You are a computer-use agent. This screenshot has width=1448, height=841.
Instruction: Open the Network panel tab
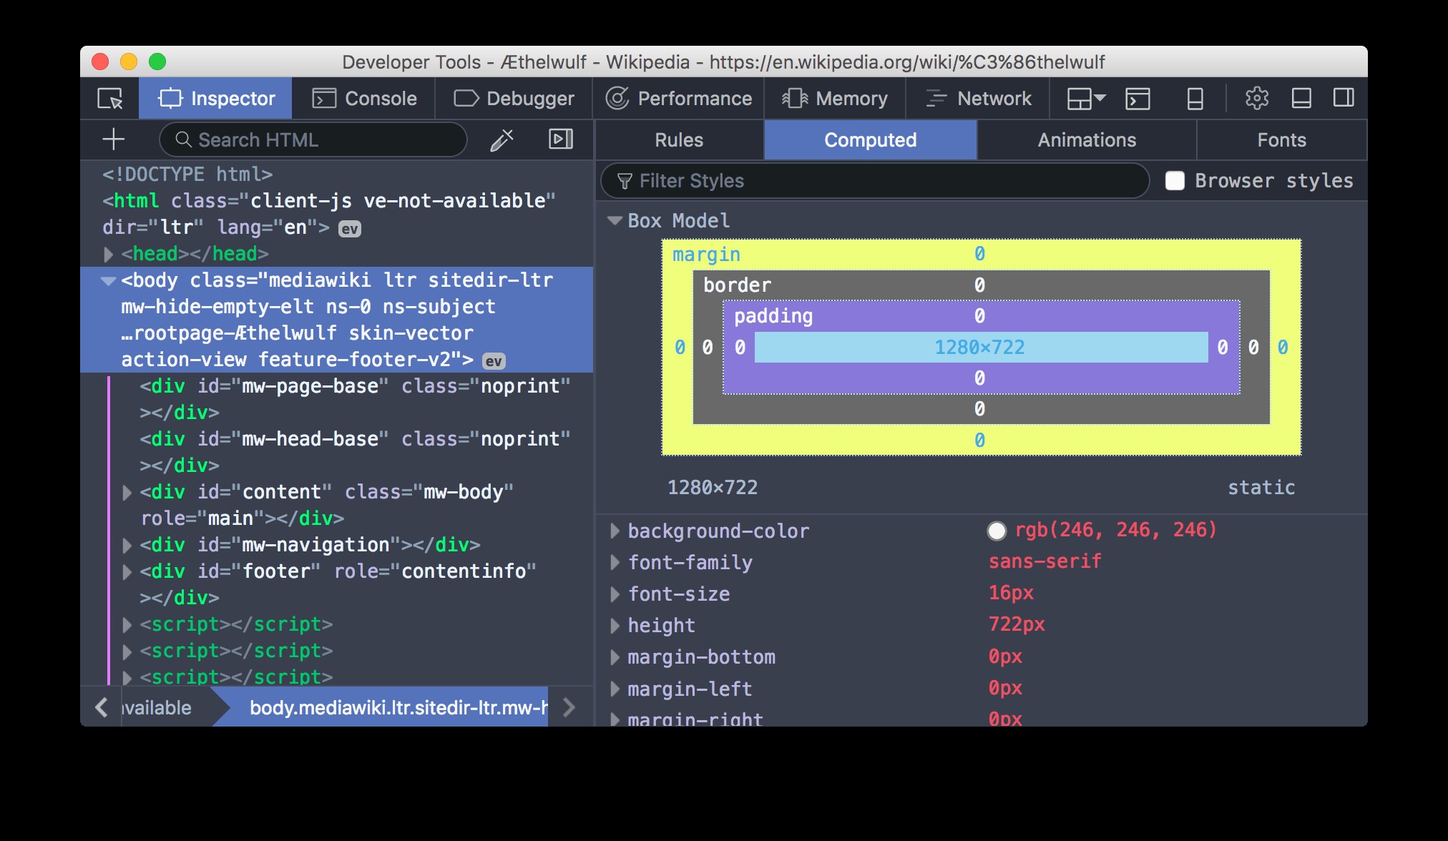point(978,98)
